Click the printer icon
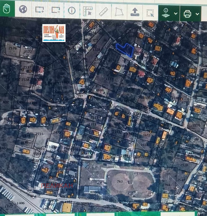 (x=187, y=14)
